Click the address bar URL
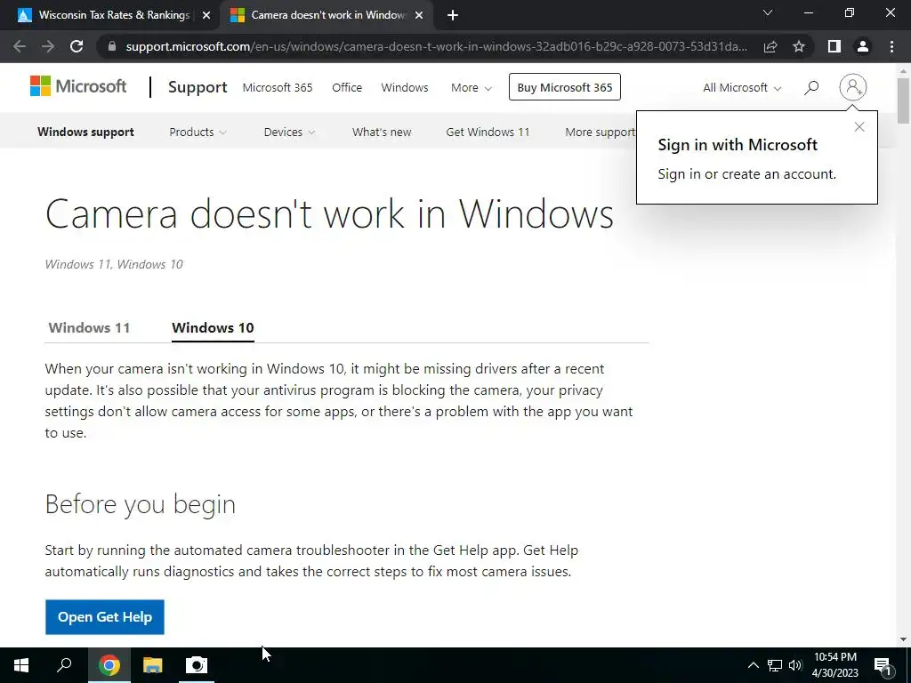The width and height of the screenshot is (911, 683). (x=436, y=46)
